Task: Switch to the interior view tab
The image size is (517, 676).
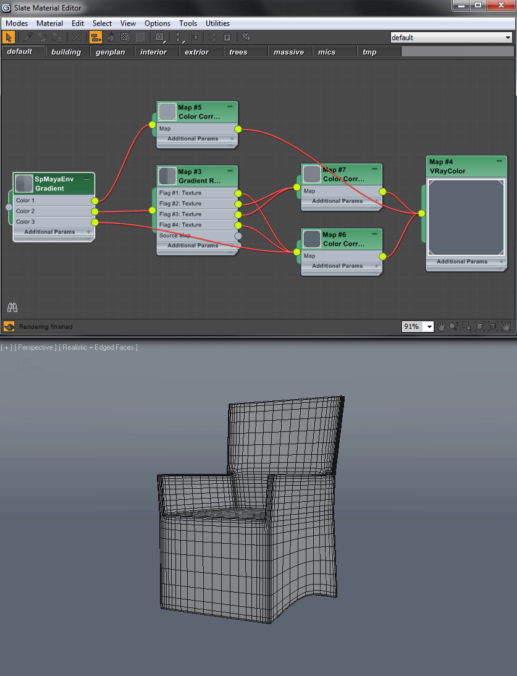Action: coord(153,52)
